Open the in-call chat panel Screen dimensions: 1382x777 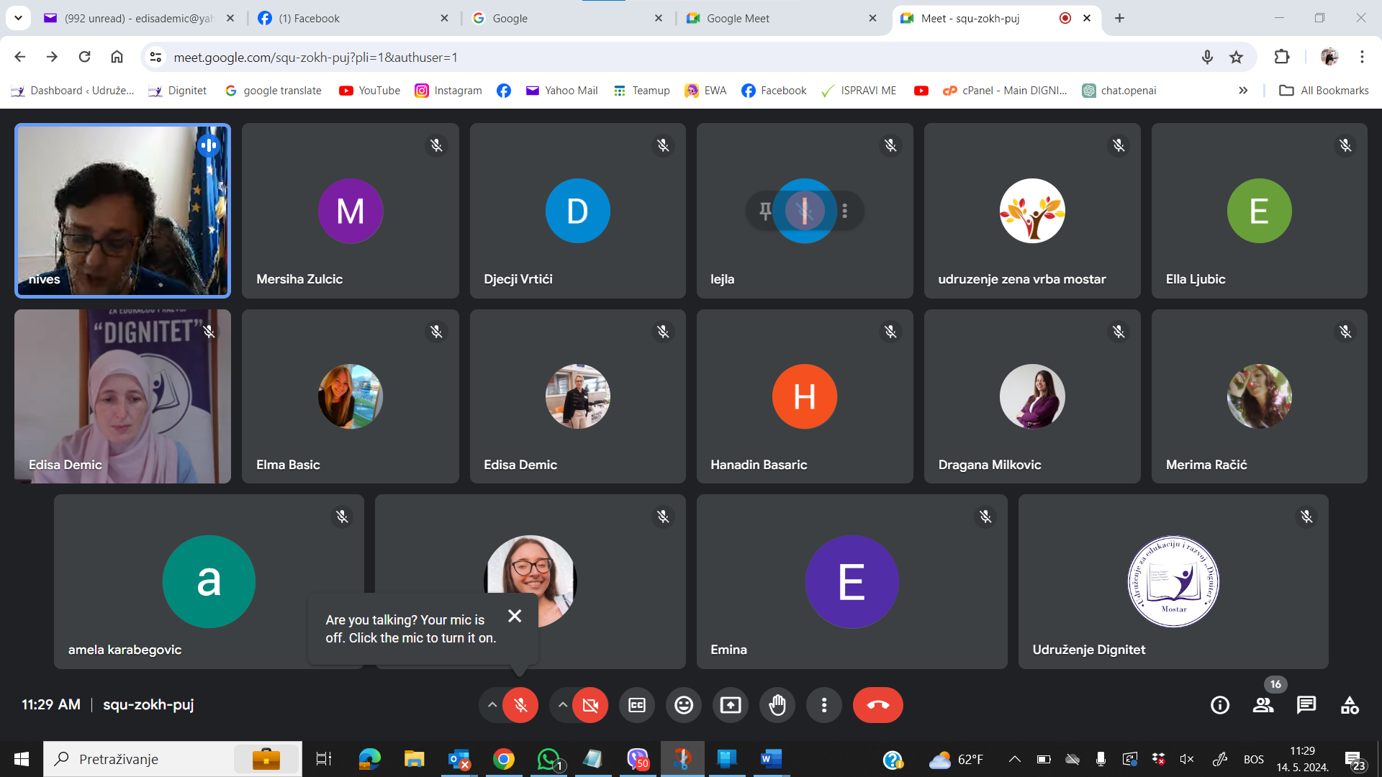pyautogui.click(x=1306, y=705)
